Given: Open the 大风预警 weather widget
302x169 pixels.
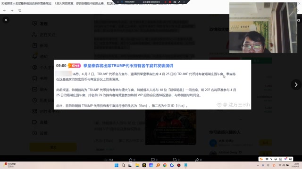Looking at the screenshot, I should tap(10, 165).
